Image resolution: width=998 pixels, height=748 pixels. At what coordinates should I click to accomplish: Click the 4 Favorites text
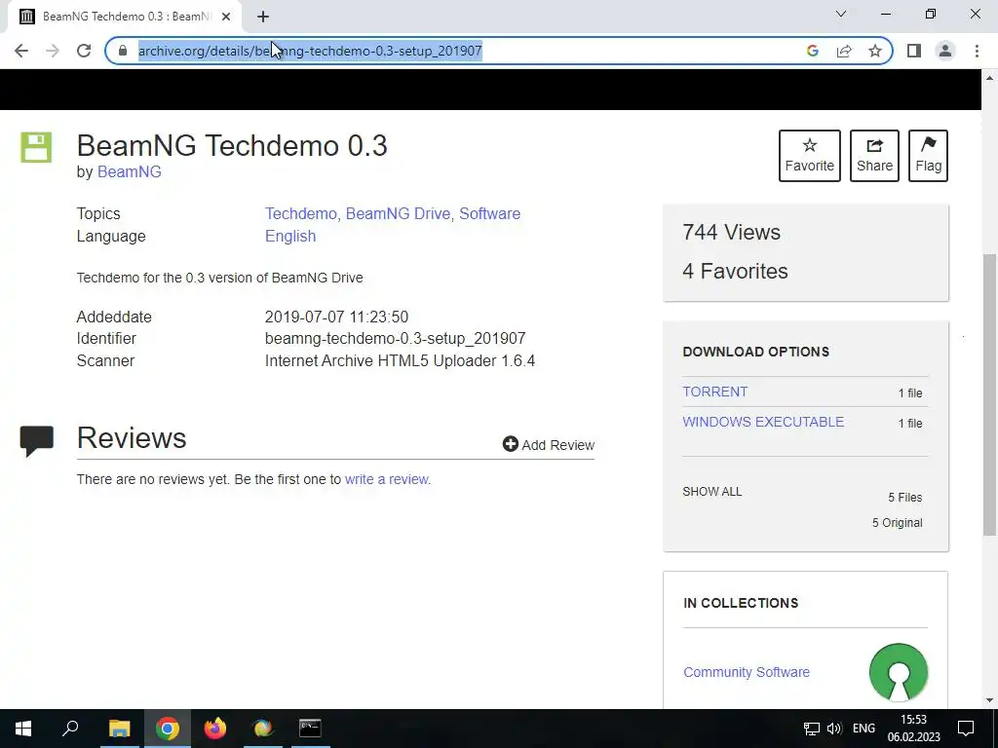[735, 272]
